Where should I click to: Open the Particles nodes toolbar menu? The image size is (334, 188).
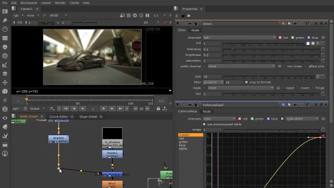(5, 100)
